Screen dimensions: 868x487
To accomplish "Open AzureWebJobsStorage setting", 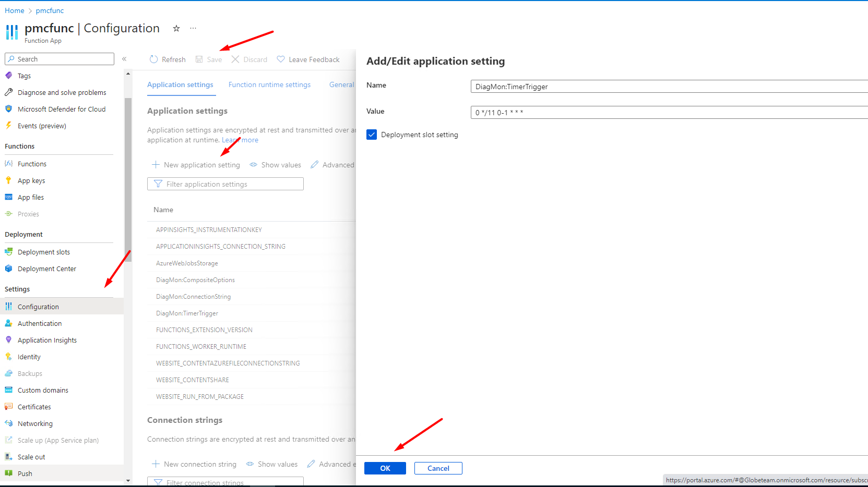I will [x=187, y=263].
